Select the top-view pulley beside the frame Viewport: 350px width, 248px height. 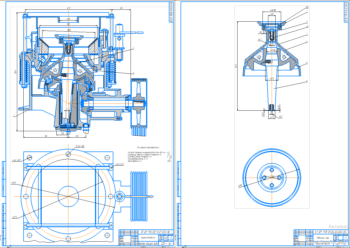139,196
